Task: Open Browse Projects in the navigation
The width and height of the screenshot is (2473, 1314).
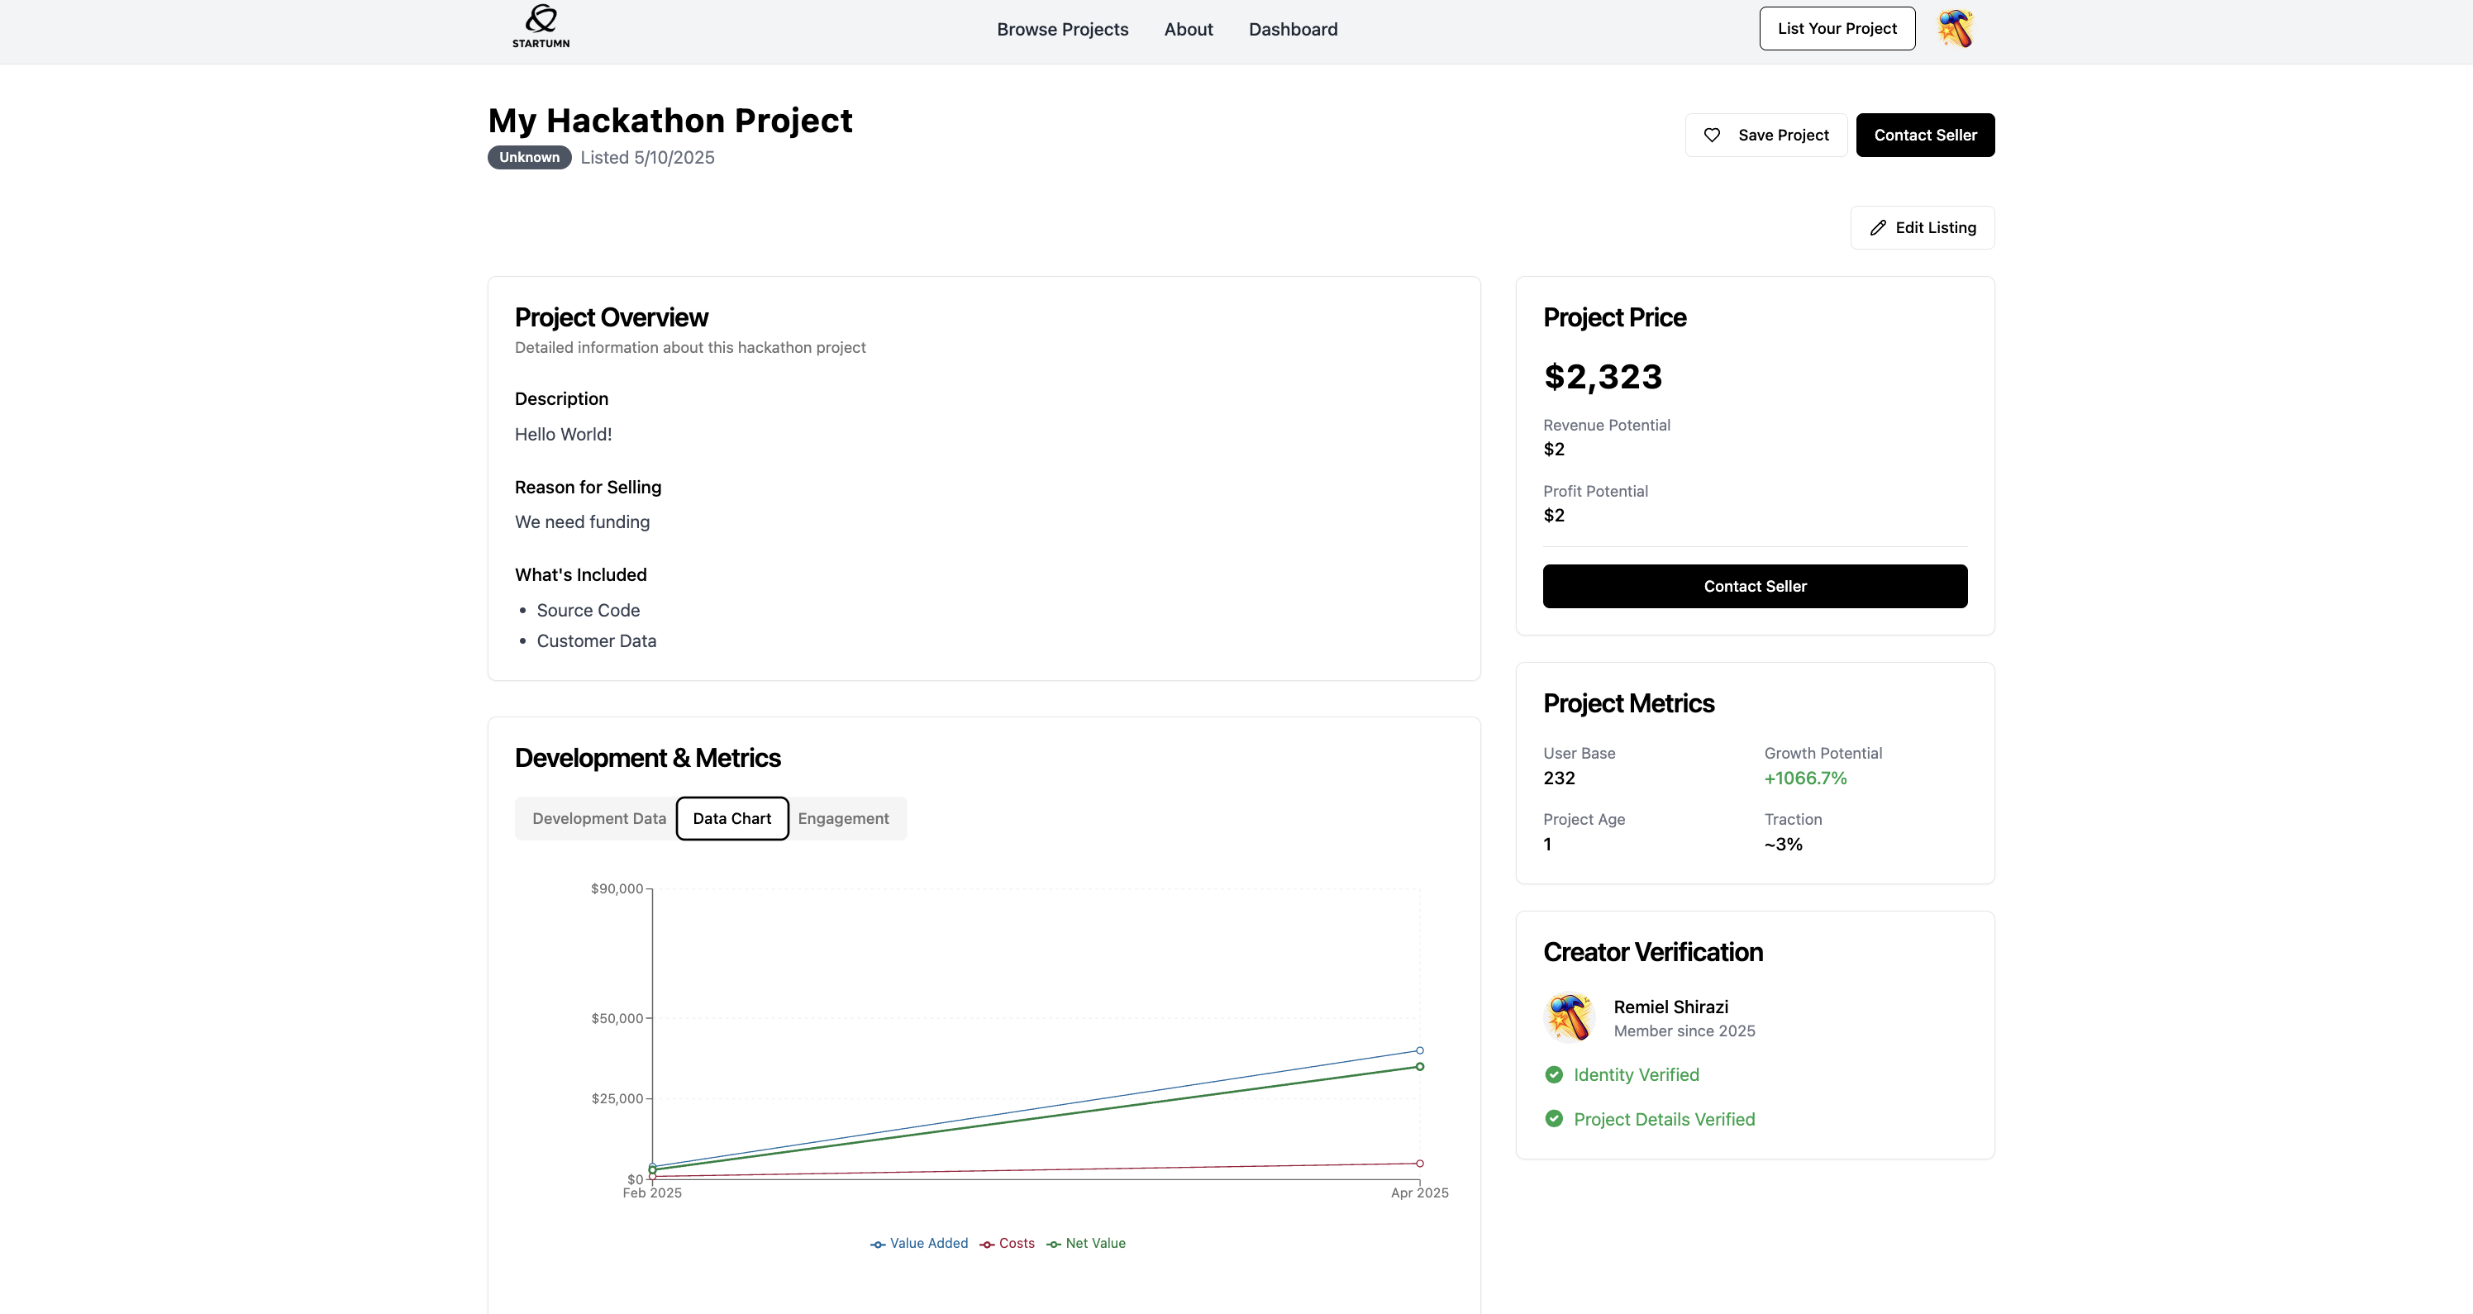Action: [x=1062, y=30]
